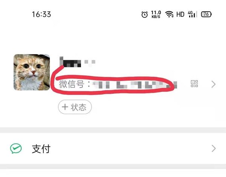Expand profile via chevron beside QR code
The width and height of the screenshot is (226, 177).
point(214,84)
